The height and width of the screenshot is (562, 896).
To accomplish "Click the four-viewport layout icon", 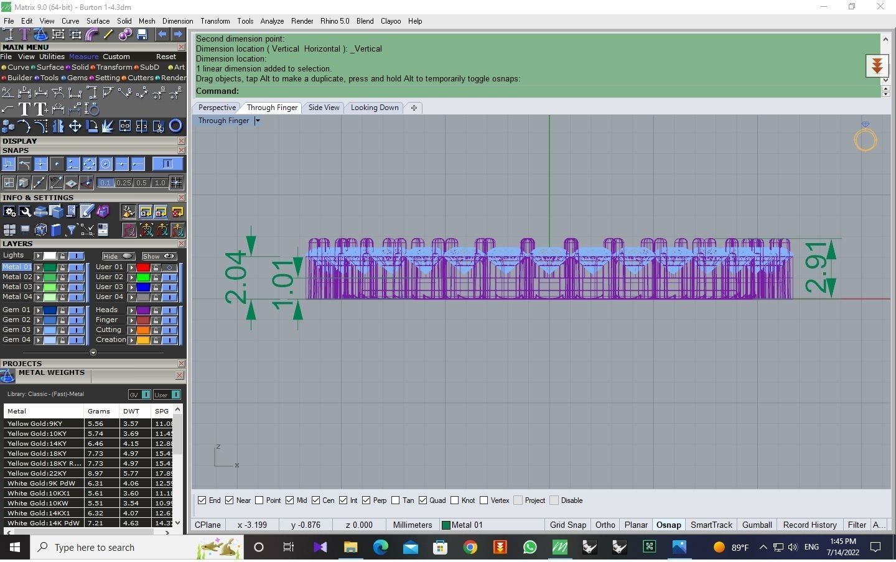I will [9, 230].
